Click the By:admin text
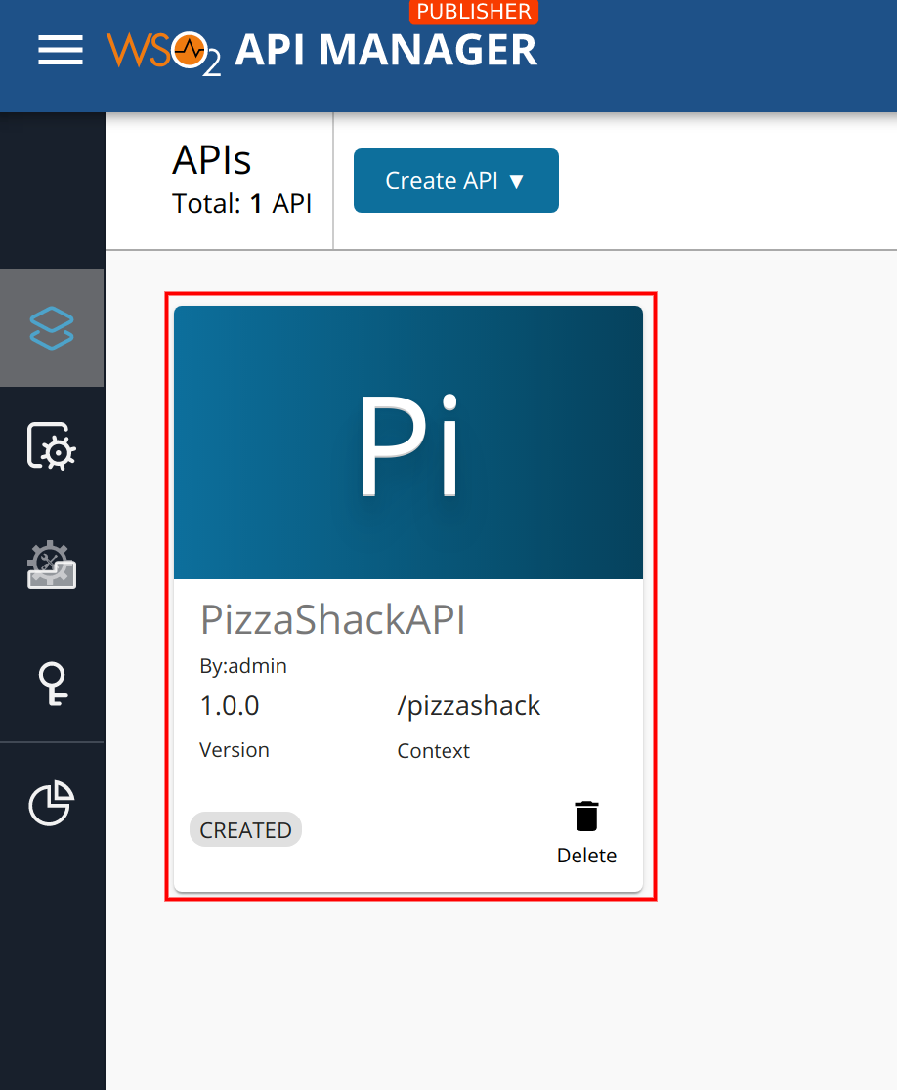 [x=243, y=666]
